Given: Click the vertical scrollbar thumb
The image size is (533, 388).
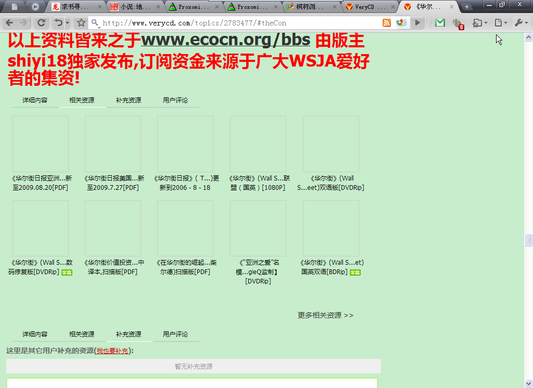Looking at the screenshot, I should pos(528,240).
